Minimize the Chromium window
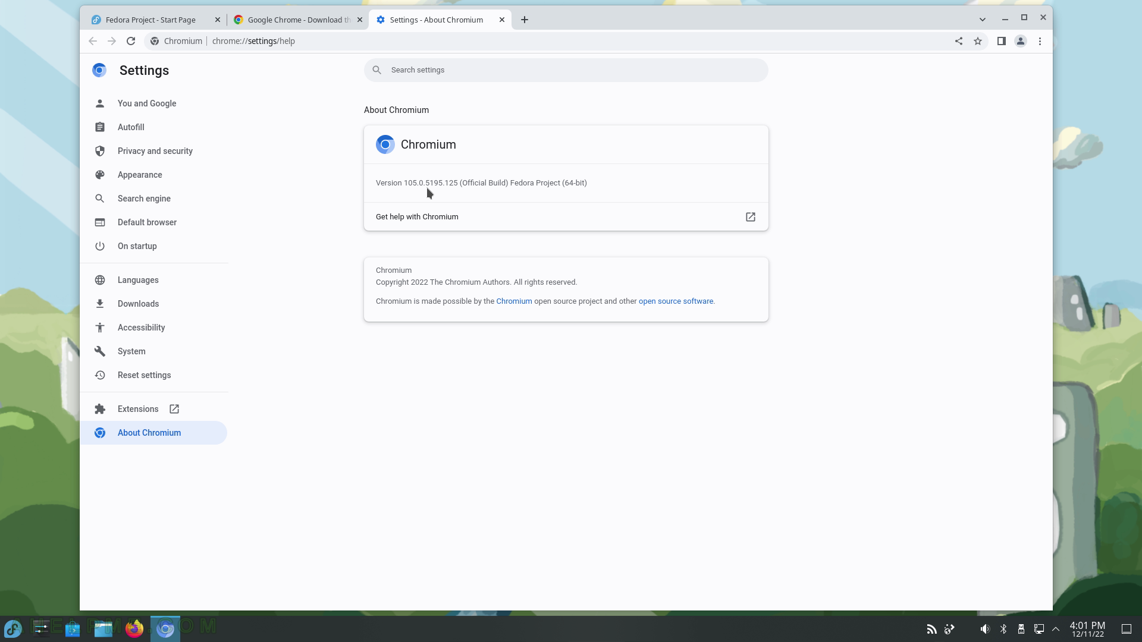 (x=1005, y=18)
